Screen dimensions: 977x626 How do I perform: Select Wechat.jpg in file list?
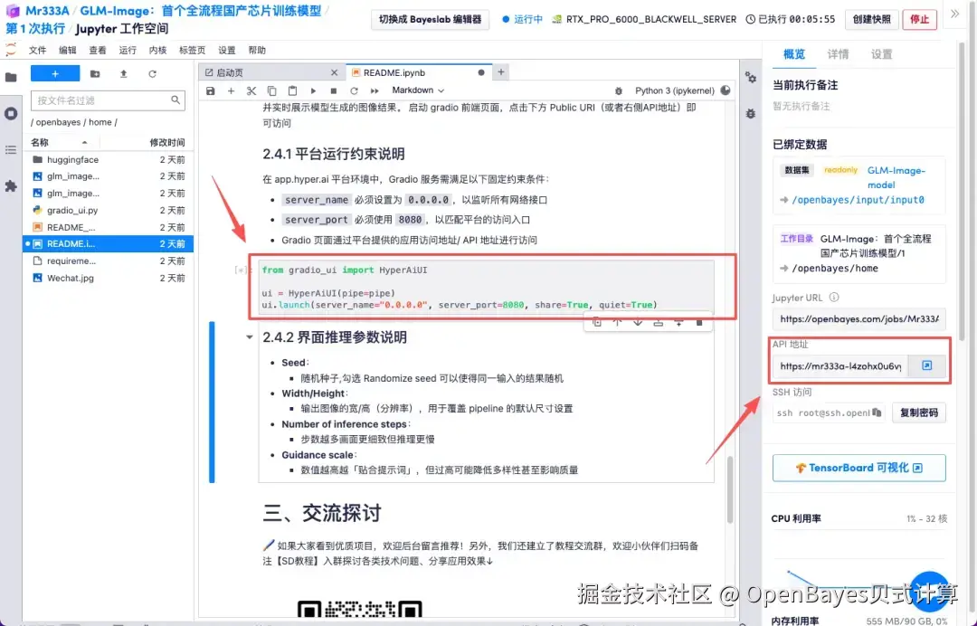(108, 278)
